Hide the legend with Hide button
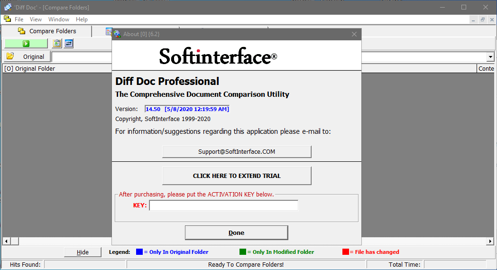This screenshot has width=497, height=270. (83, 252)
